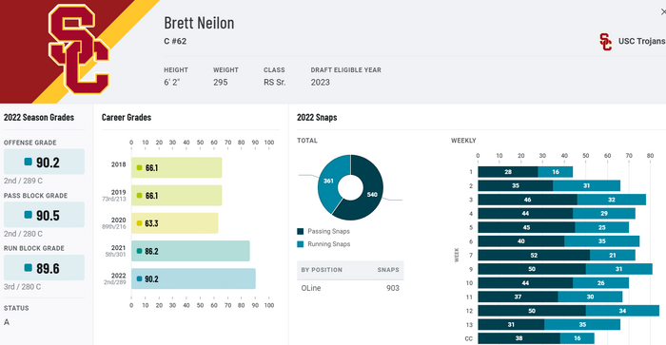The image size is (666, 345).
Task: Click the OLine position row with 903 snaps
Action: pos(350,288)
